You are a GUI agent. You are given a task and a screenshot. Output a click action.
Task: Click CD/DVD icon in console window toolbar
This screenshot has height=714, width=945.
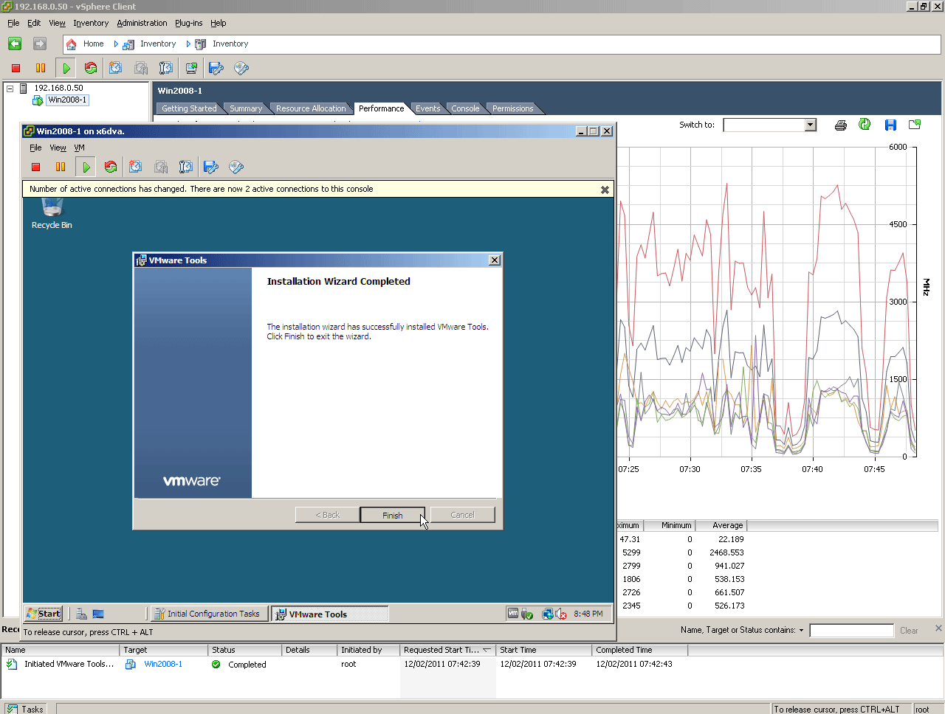click(236, 167)
